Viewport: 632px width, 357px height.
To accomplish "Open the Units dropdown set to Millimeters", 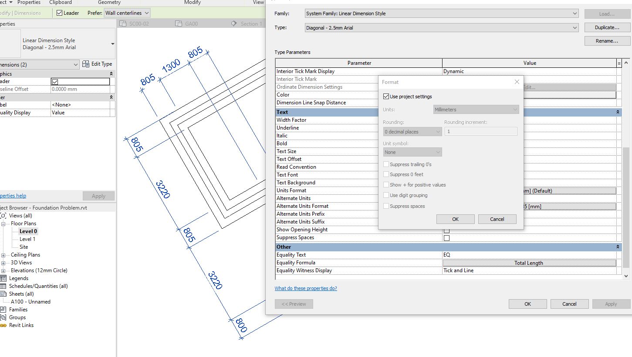I will pyautogui.click(x=515, y=110).
